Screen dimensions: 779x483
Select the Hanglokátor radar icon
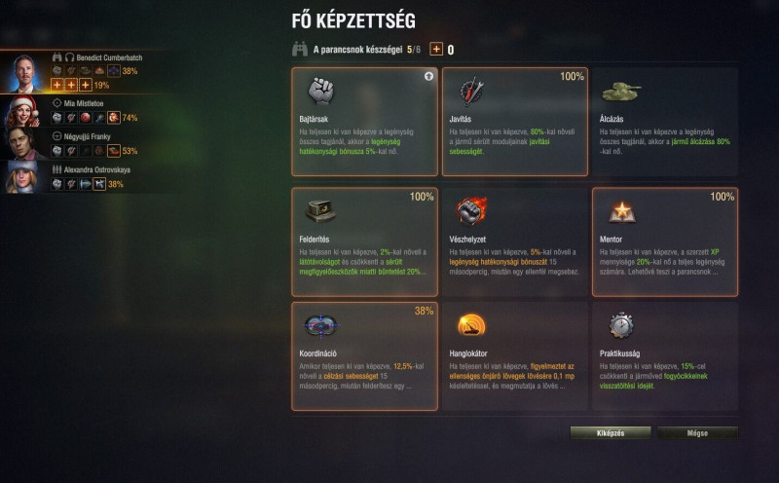coord(471,325)
